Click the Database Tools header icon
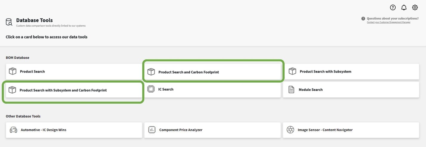Screen dimensions: 426x147 click(9, 22)
